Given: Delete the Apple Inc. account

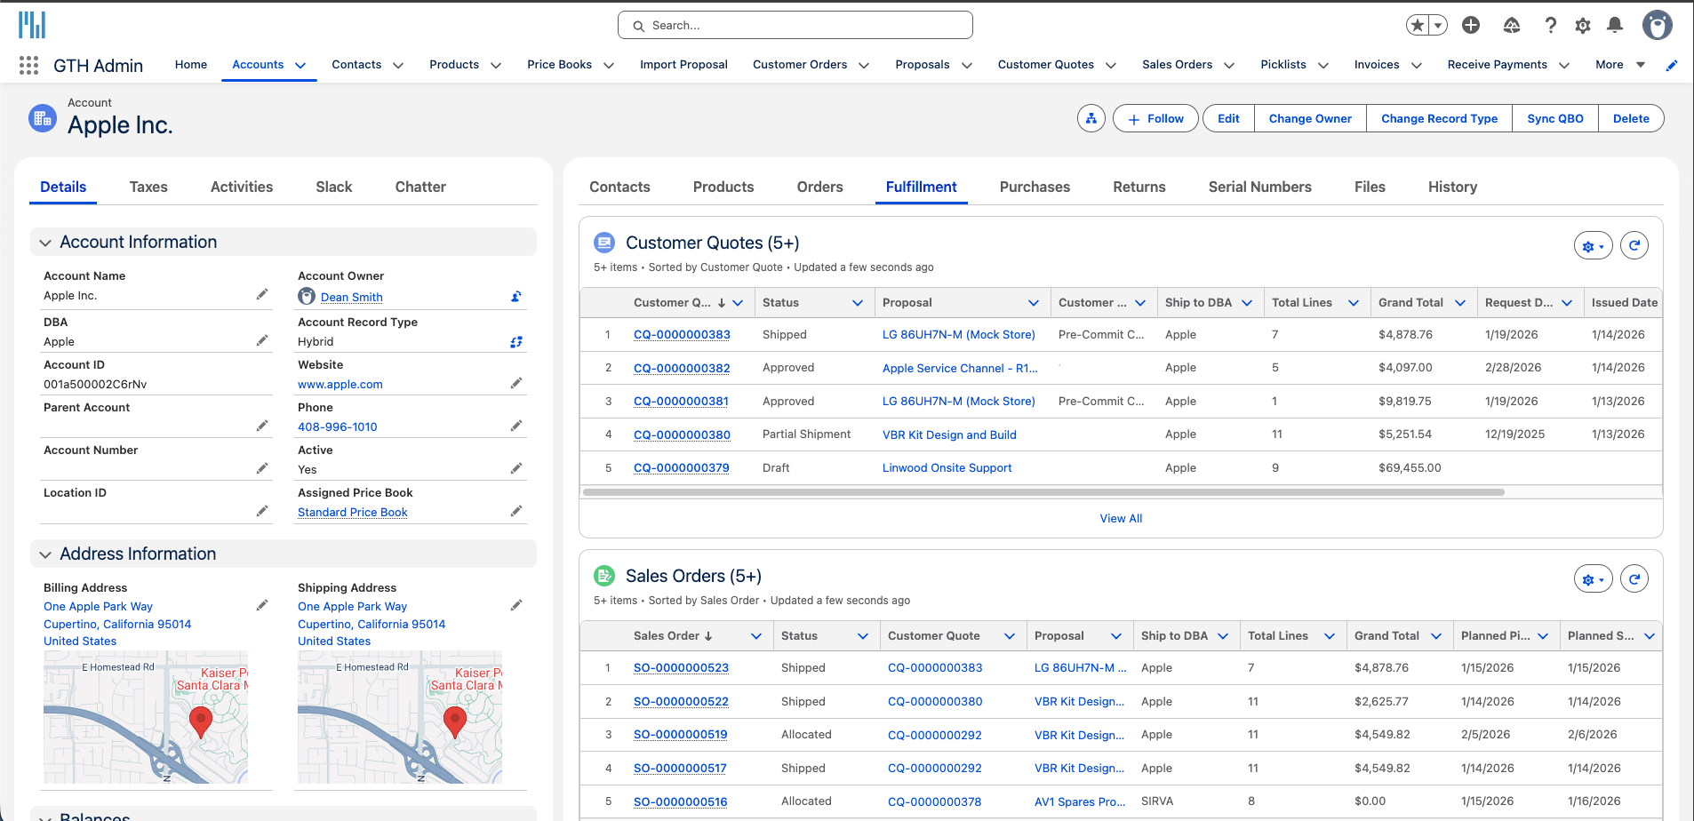Looking at the screenshot, I should 1631,118.
